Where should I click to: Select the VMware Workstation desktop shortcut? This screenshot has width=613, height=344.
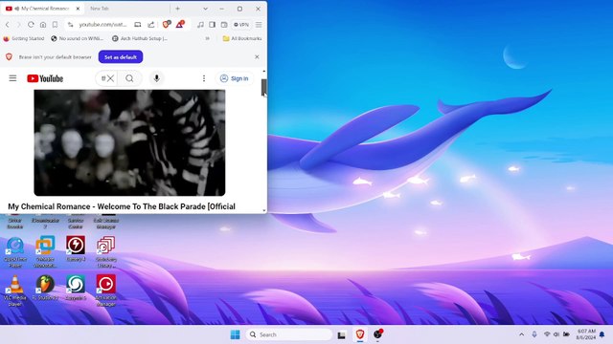pos(45,252)
